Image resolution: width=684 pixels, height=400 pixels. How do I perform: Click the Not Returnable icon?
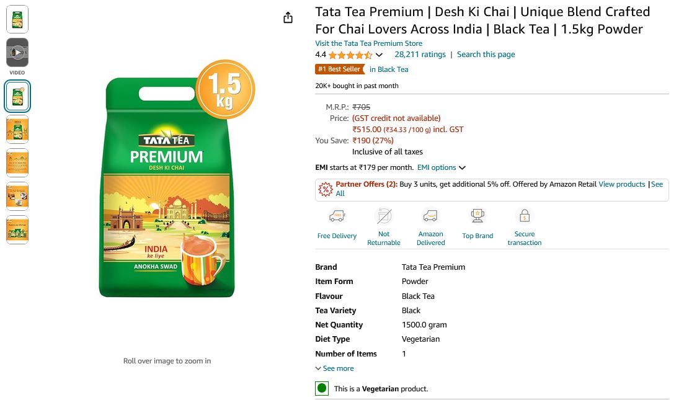coord(384,216)
